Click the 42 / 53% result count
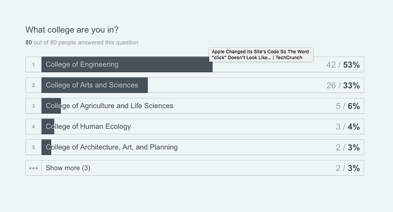 click(343, 65)
